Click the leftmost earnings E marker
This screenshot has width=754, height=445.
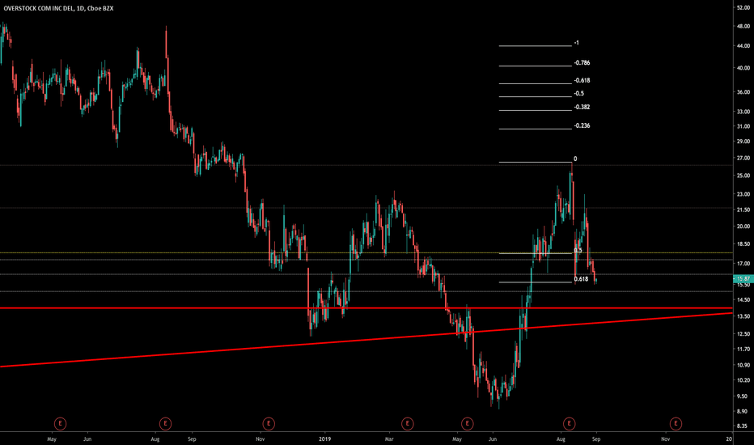point(60,424)
